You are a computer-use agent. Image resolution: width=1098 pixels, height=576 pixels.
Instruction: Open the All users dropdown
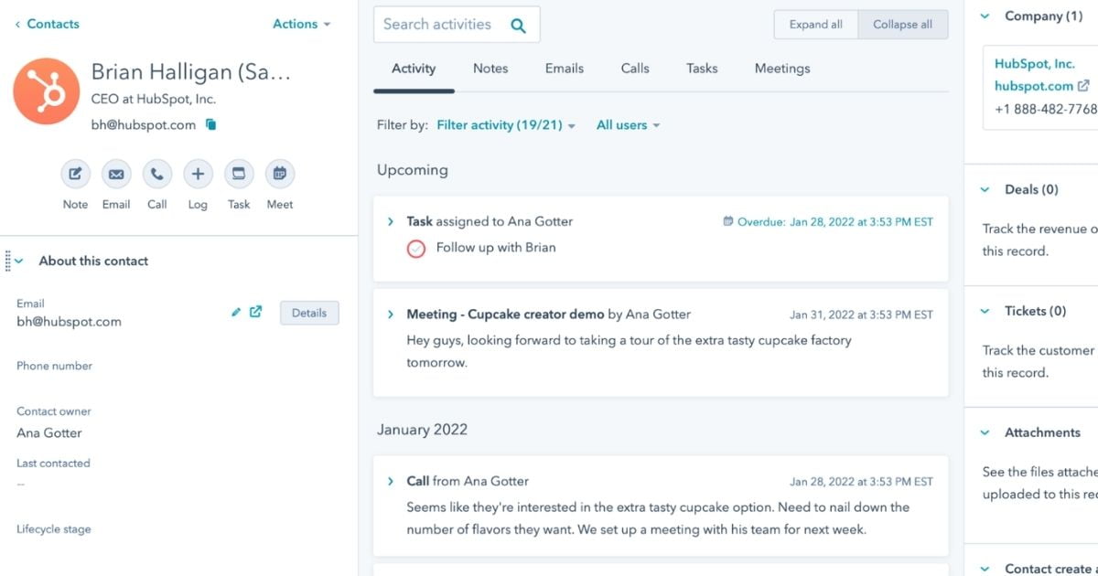click(x=628, y=125)
